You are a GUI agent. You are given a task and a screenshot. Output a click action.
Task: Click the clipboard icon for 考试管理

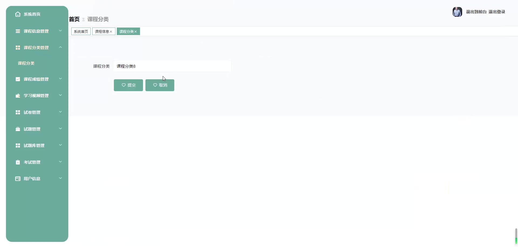coord(18,162)
